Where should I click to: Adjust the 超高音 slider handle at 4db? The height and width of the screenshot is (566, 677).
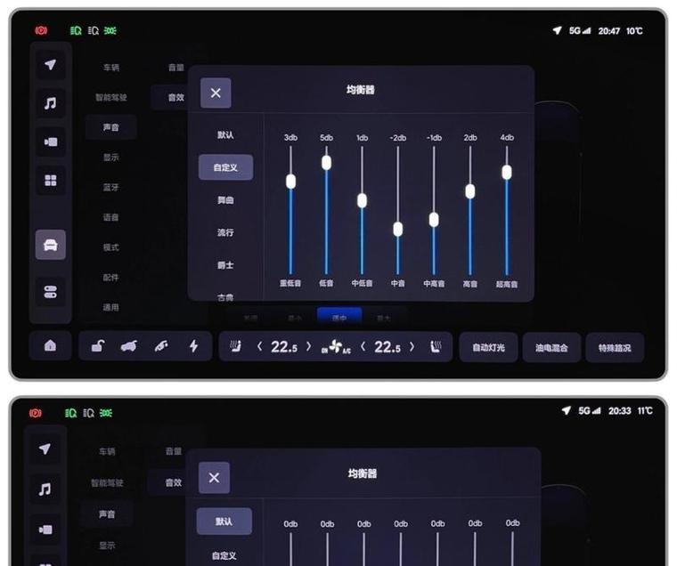507,172
